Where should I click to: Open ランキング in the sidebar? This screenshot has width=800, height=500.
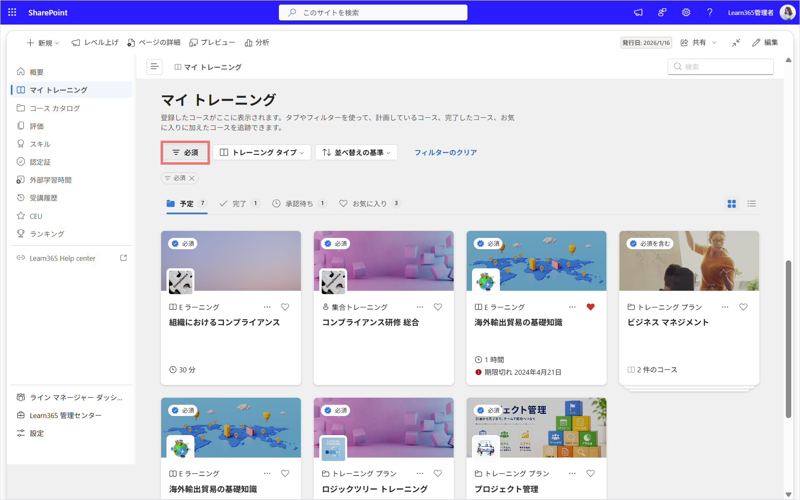[x=72, y=234]
